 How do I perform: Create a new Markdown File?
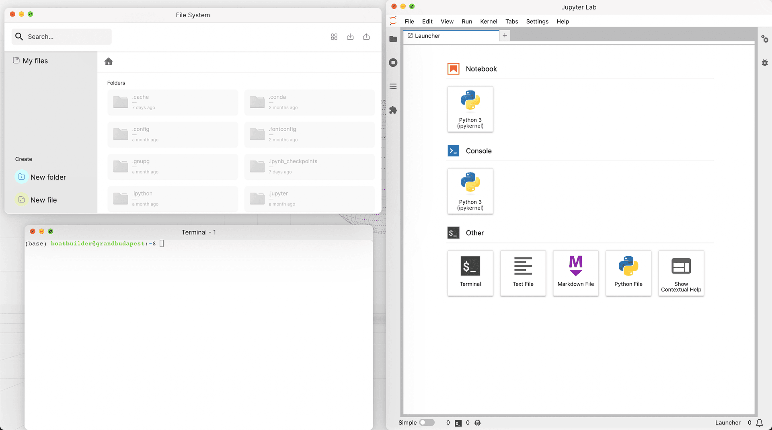(x=575, y=273)
